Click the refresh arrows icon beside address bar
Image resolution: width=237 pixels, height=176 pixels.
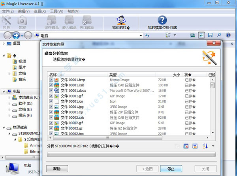[147, 36]
